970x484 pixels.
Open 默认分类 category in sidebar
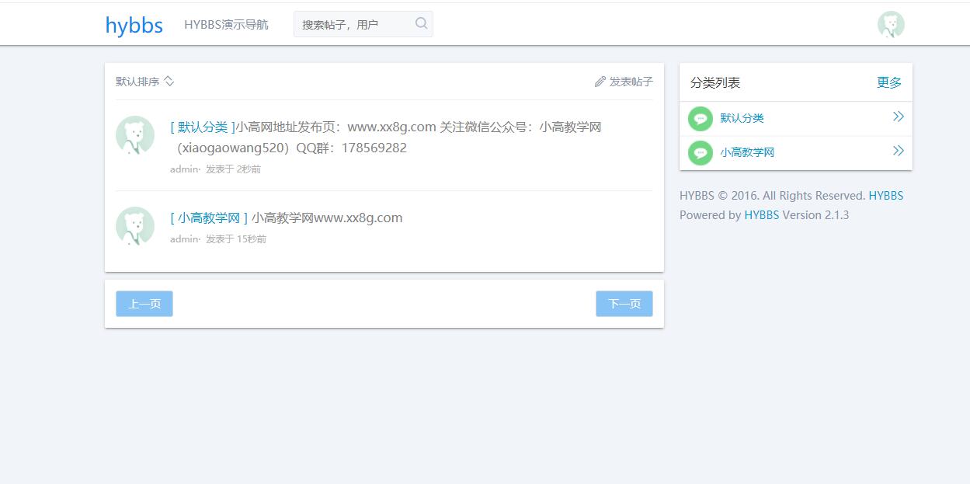click(742, 118)
